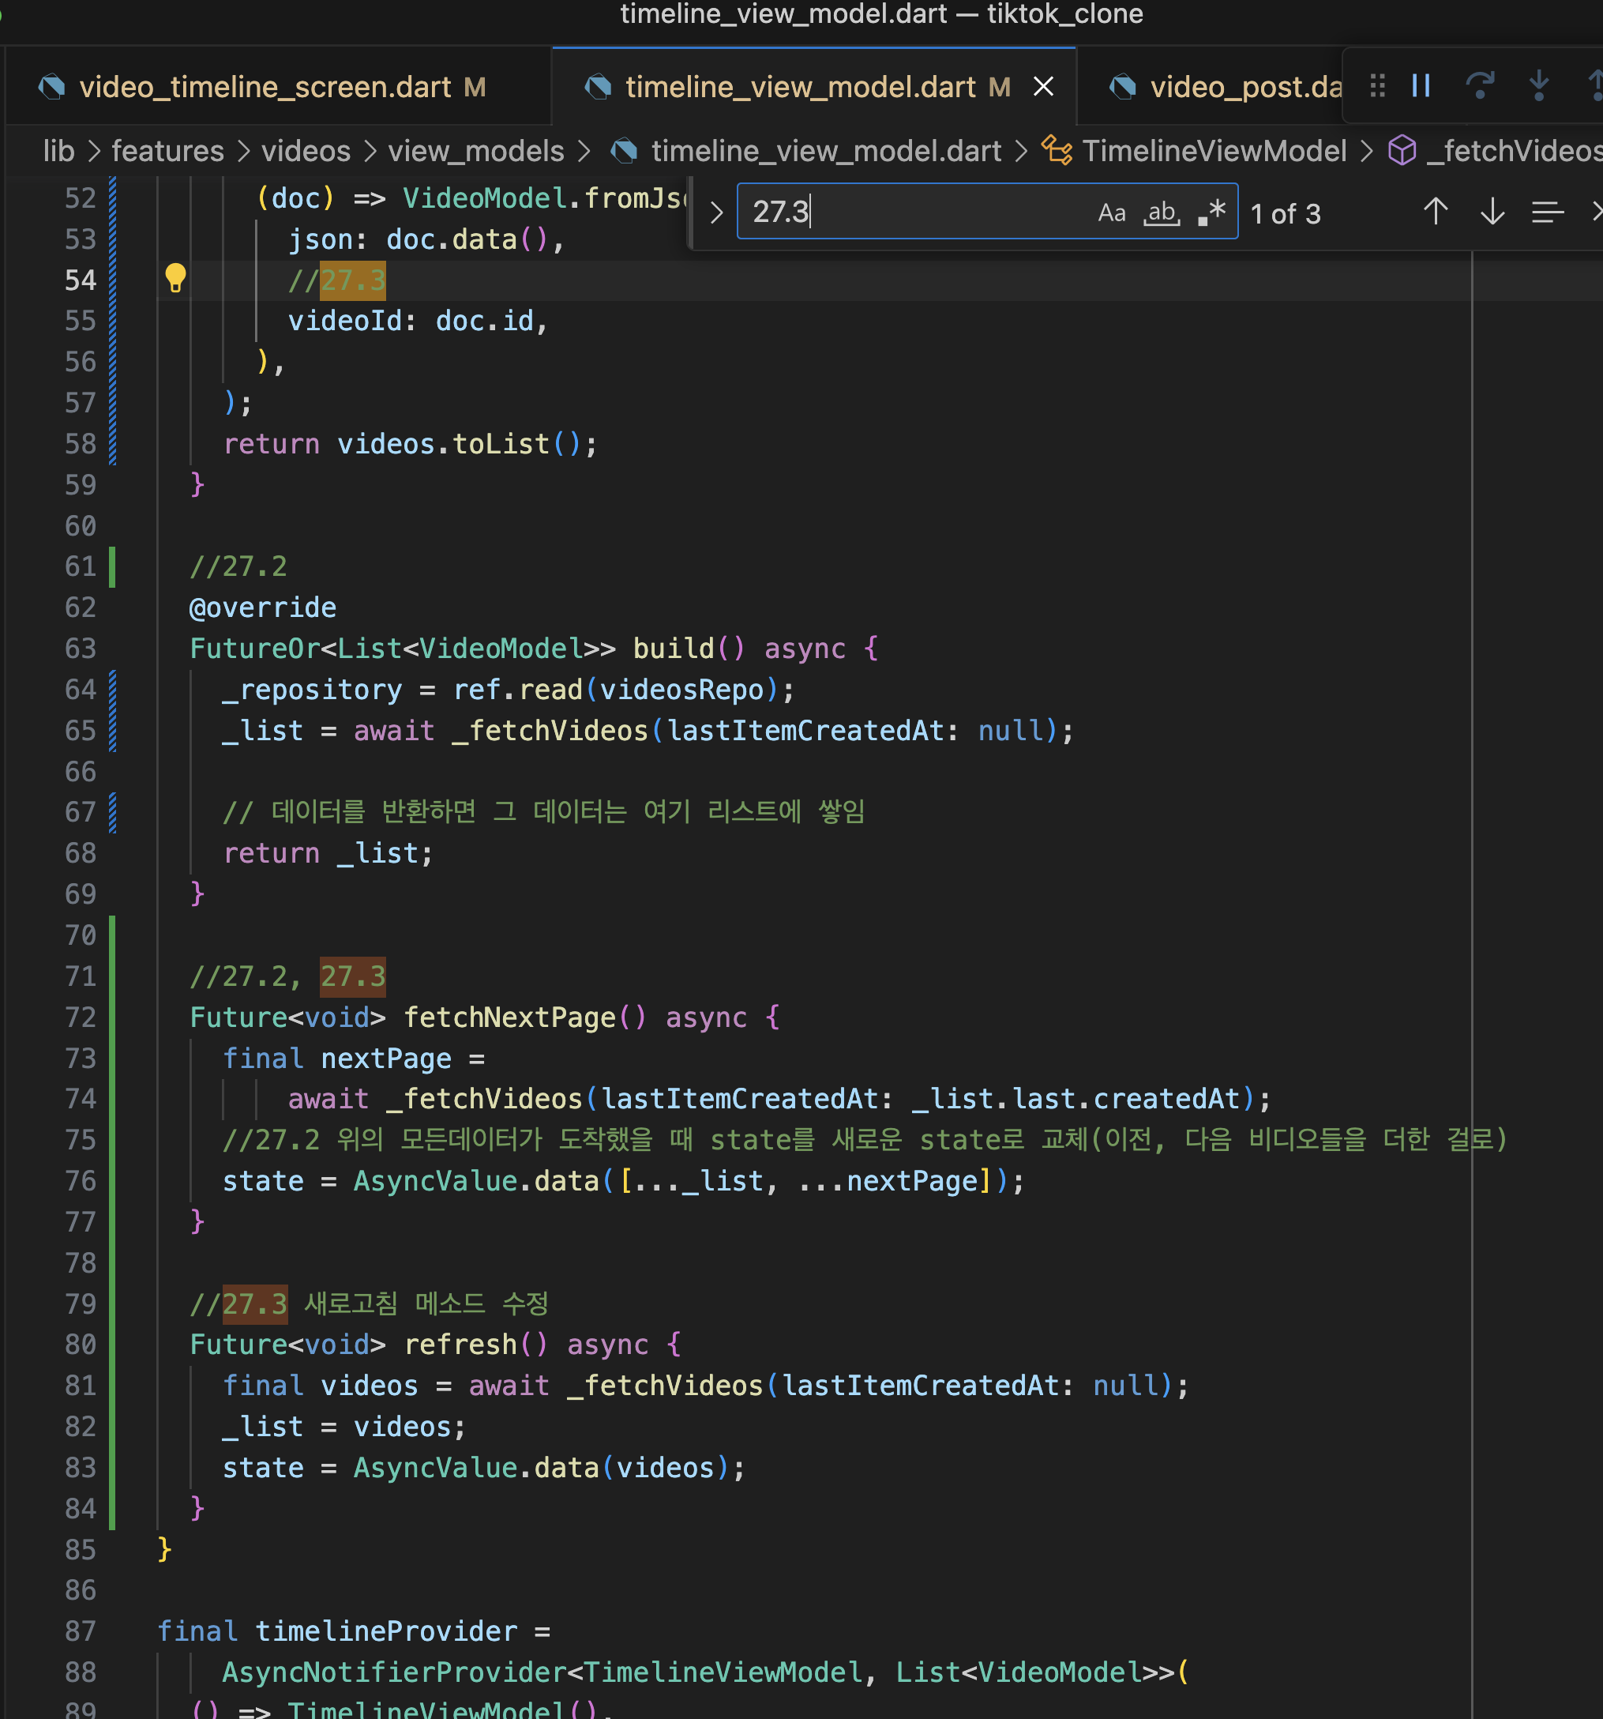Click the features breadcrumb link
The height and width of the screenshot is (1719, 1603).
(x=167, y=152)
